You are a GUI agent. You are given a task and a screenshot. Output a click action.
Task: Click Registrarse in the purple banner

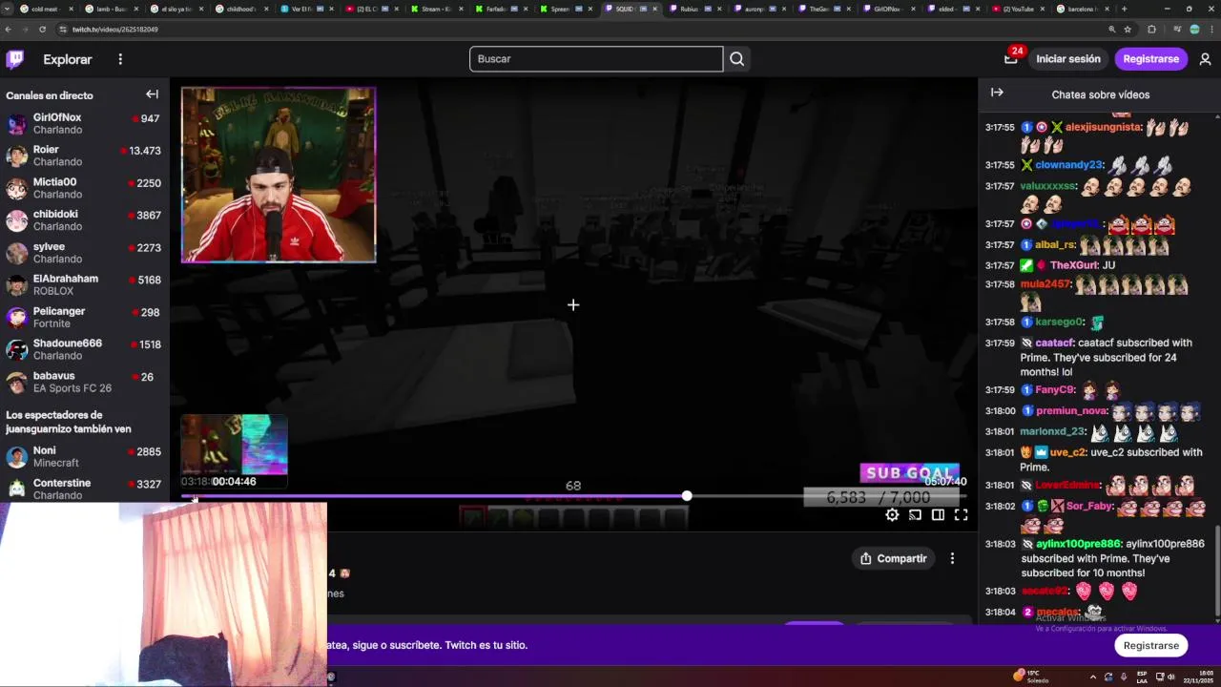click(x=1150, y=645)
